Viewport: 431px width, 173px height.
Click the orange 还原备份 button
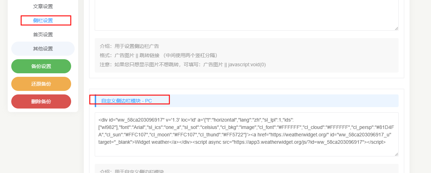coord(41,84)
